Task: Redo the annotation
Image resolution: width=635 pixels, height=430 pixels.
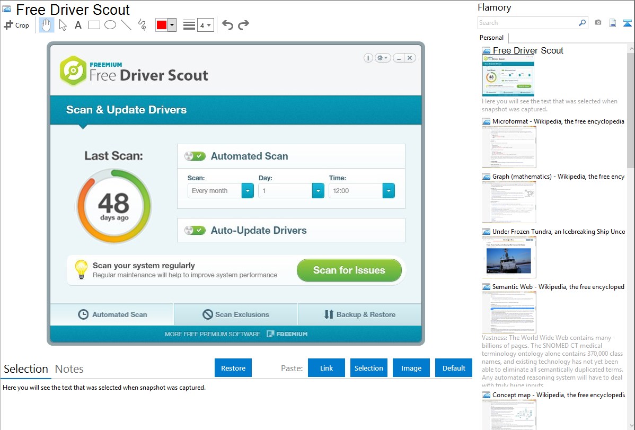Action: pos(243,25)
